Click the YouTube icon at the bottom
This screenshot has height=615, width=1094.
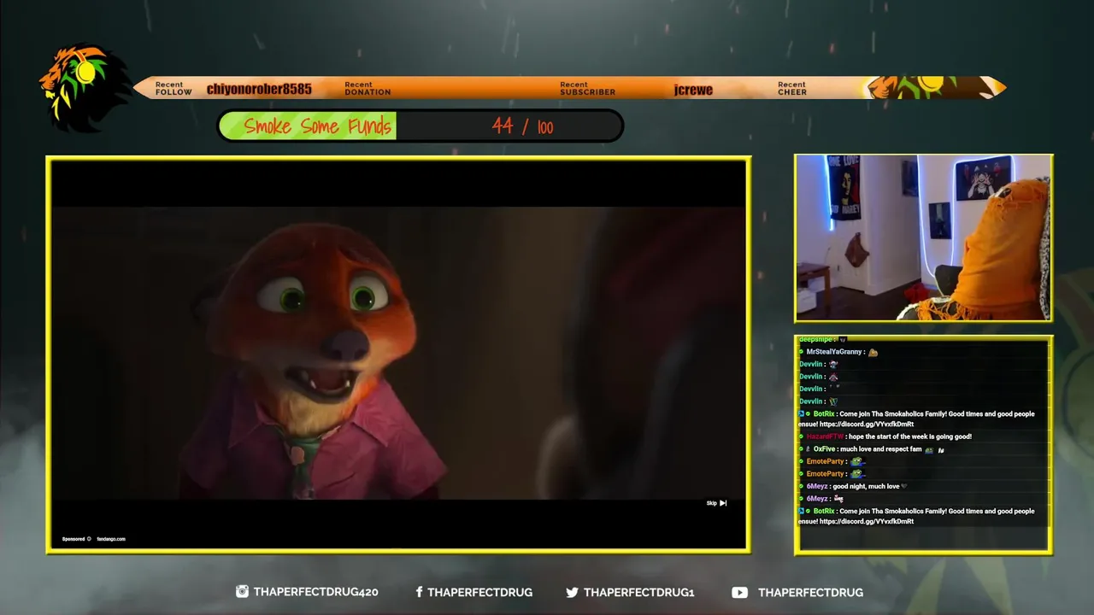pos(739,592)
